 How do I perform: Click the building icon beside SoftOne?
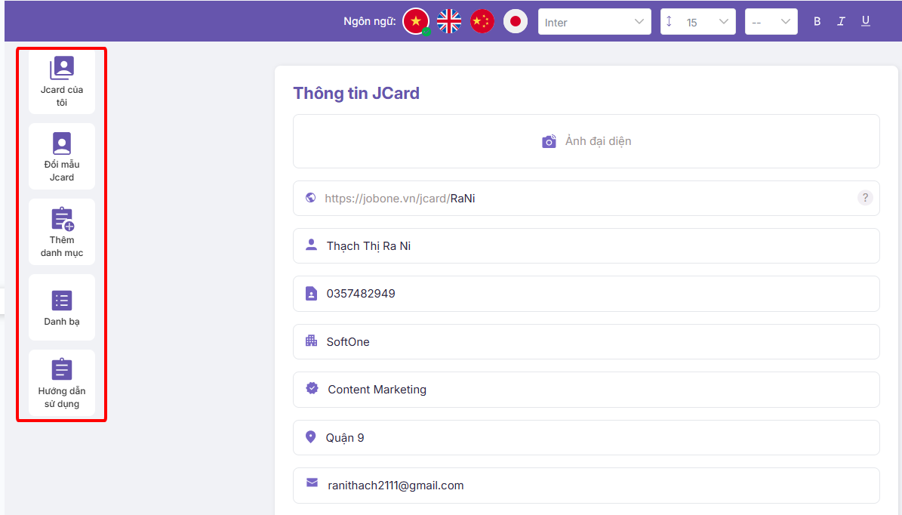click(x=311, y=341)
